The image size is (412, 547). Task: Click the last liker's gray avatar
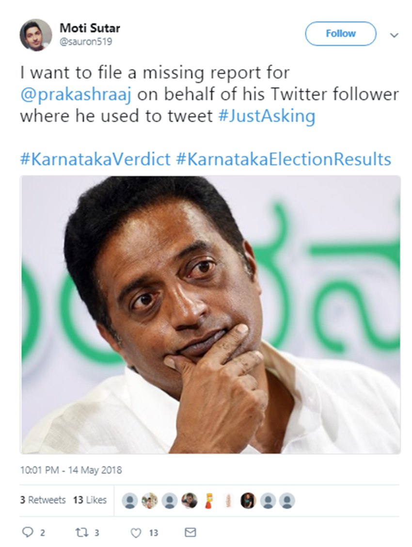point(287,500)
